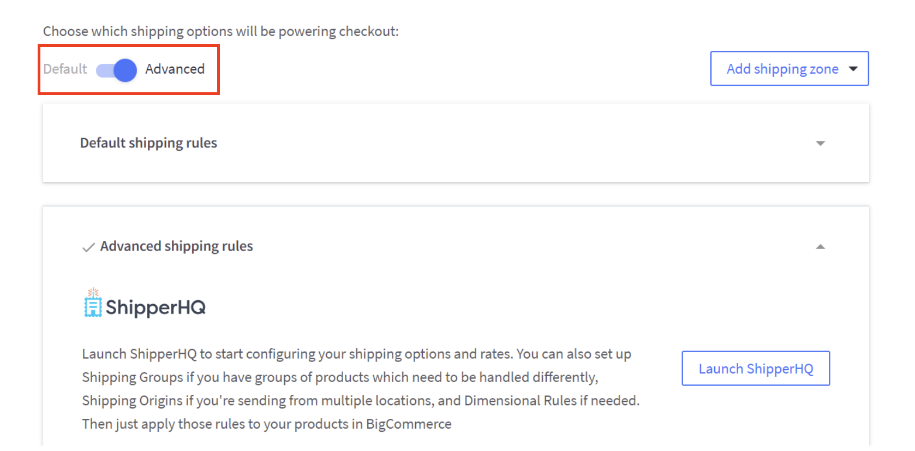Viewport: 915px width, 451px height.
Task: Click the 'Shipping Origins' sentence in the description
Action: coord(360,401)
